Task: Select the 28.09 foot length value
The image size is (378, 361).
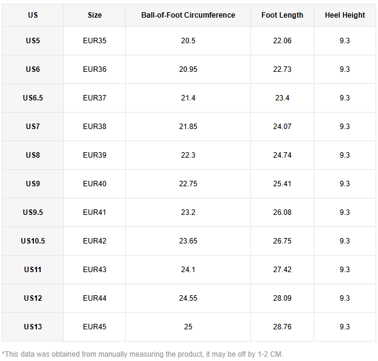Action: tap(282, 298)
